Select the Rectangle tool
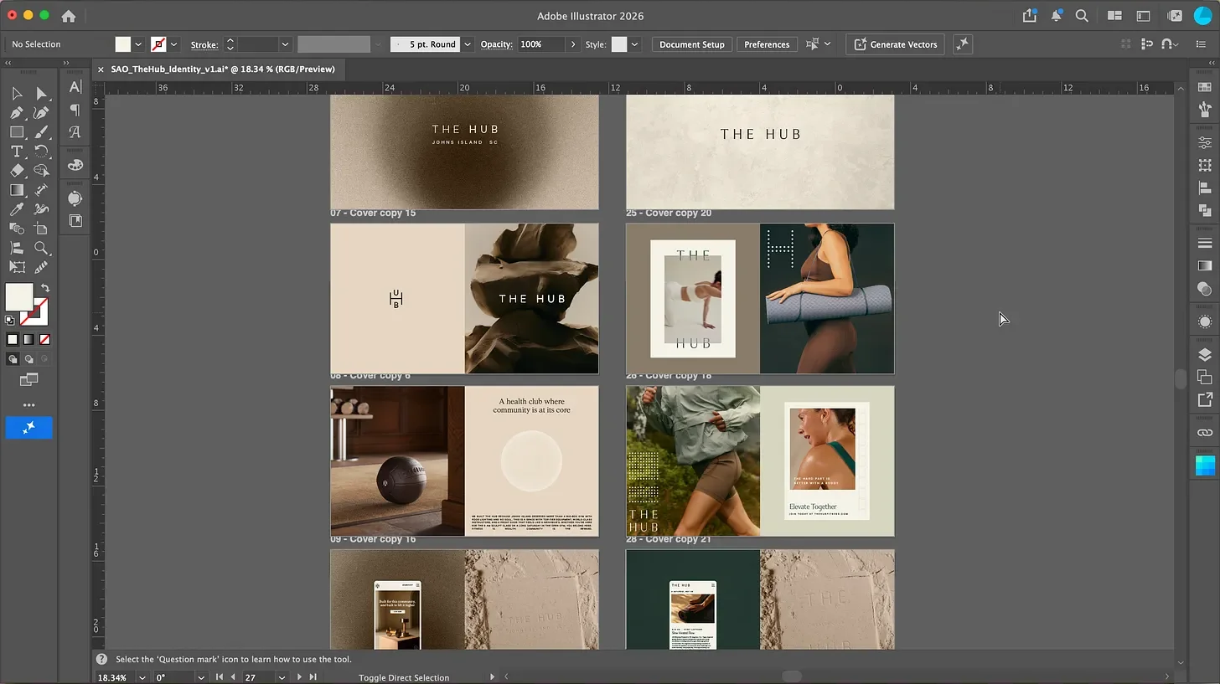This screenshot has width=1220, height=684. click(17, 132)
